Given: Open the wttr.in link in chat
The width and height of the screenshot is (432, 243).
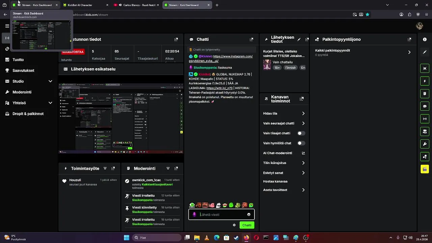Looking at the screenshot, I should coord(219,88).
